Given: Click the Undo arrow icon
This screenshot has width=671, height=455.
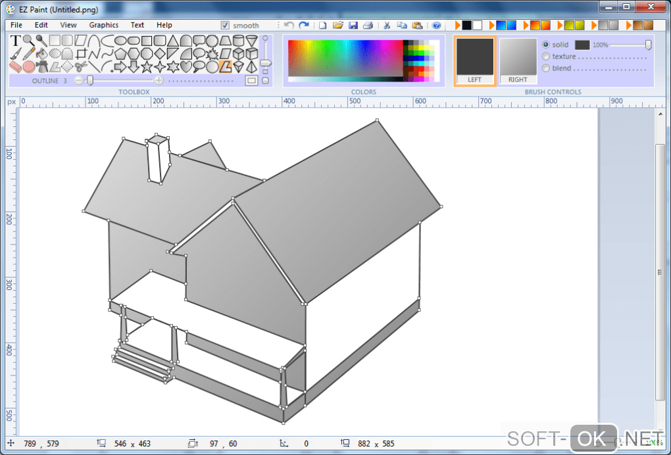Looking at the screenshot, I should [289, 25].
